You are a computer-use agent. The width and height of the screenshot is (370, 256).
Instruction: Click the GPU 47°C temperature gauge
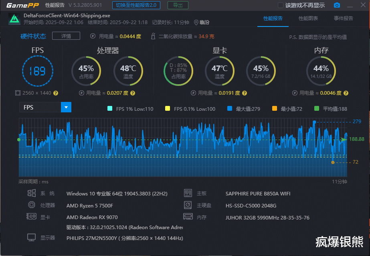(x=219, y=71)
